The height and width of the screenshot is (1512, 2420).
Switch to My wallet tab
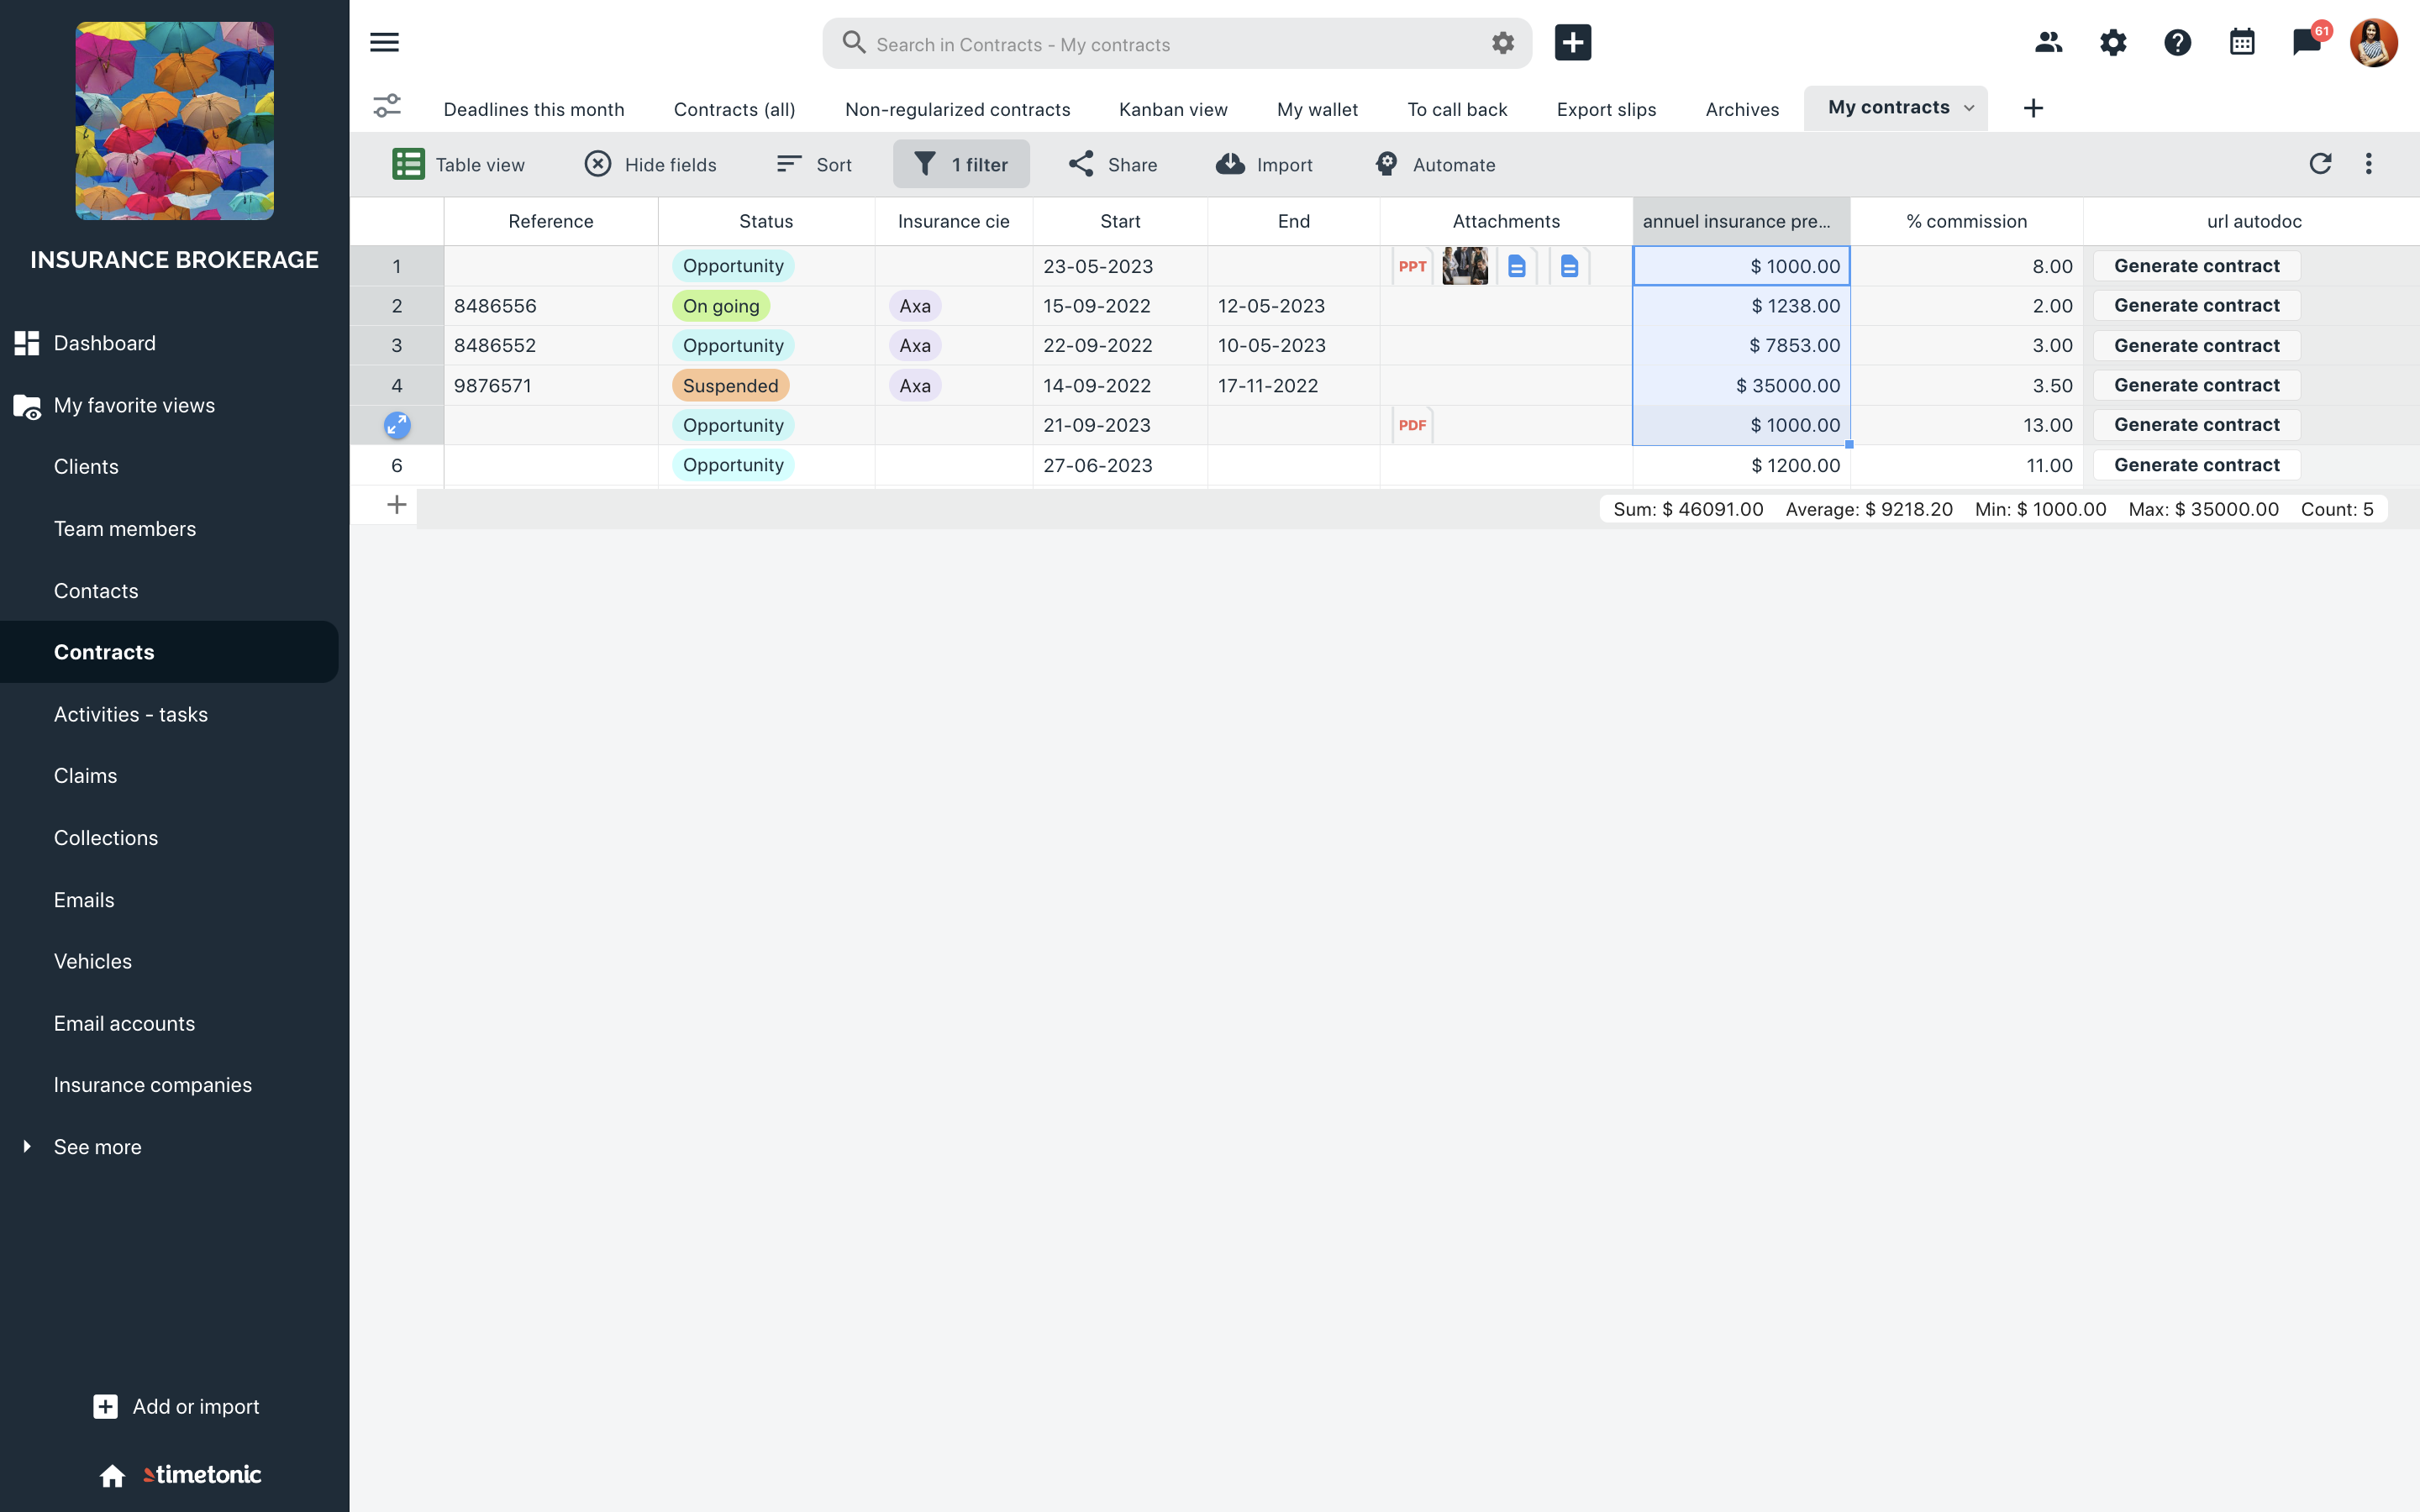pos(1317,109)
